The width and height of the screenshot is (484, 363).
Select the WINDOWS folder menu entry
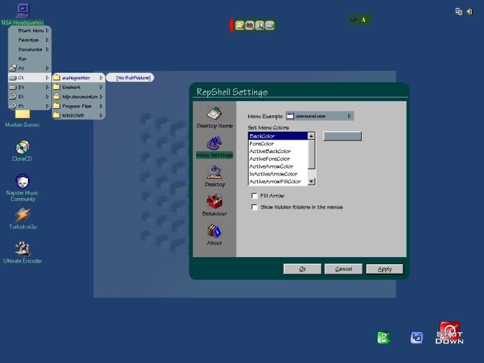pos(74,115)
